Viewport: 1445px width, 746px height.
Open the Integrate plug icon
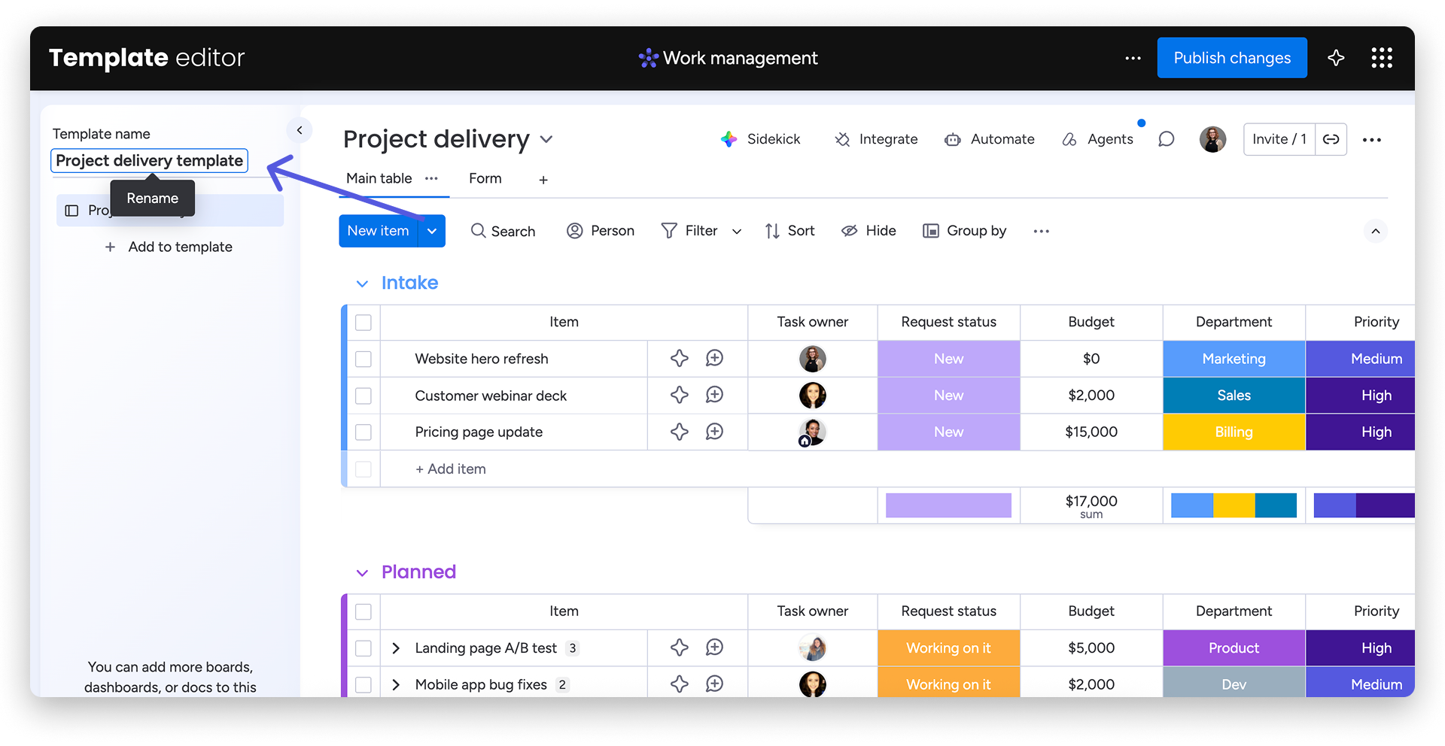pyautogui.click(x=842, y=139)
